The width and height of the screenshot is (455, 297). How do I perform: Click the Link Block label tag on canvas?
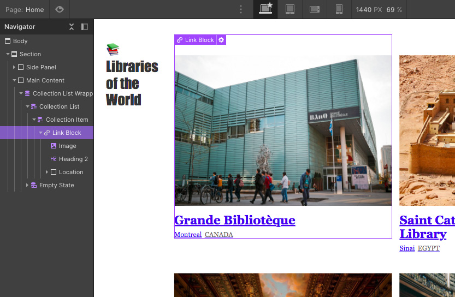click(196, 40)
